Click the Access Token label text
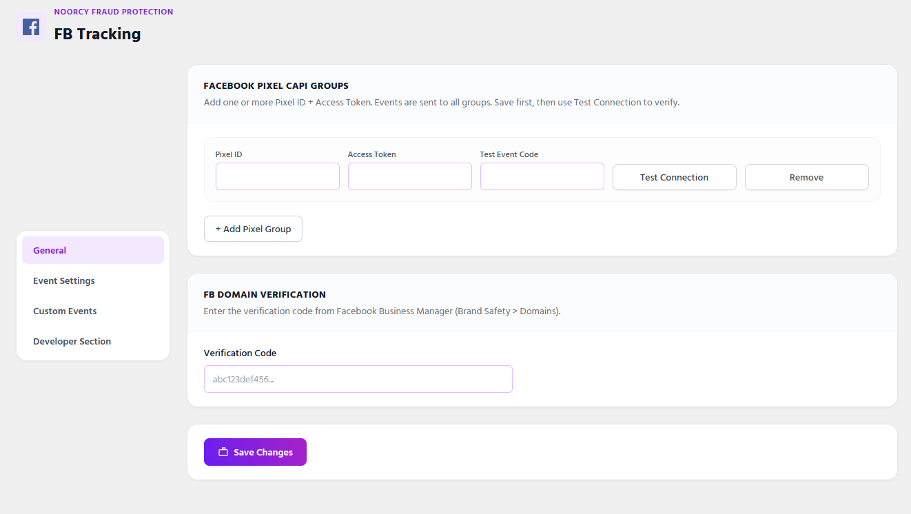This screenshot has height=514, width=911. coord(372,154)
